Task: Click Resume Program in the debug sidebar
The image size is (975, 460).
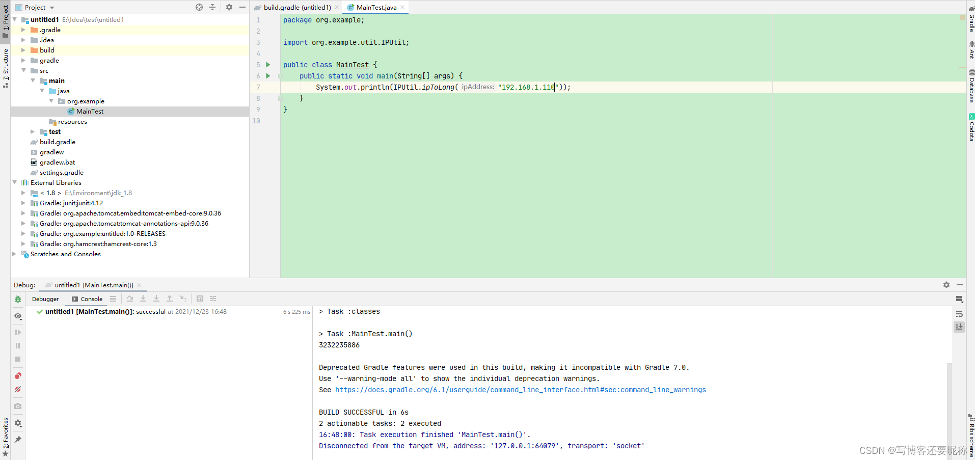Action: click(x=18, y=332)
